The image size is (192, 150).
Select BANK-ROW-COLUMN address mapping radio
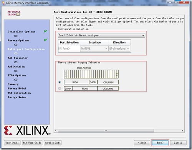[60, 88]
